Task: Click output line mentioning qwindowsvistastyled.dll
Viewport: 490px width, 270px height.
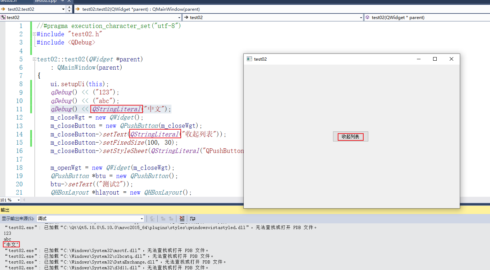Action: click(x=161, y=228)
